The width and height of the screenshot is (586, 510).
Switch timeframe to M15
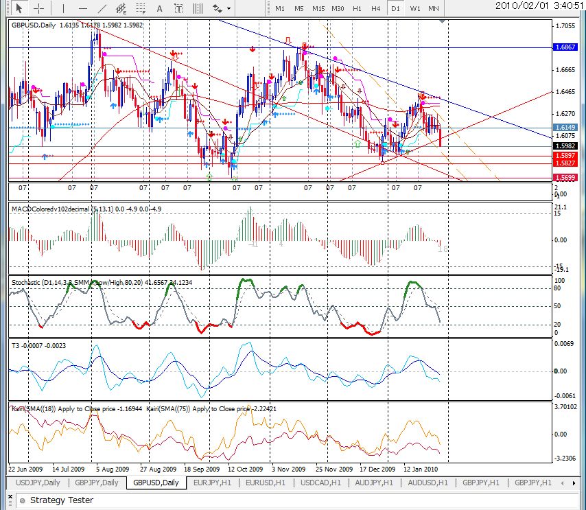(x=318, y=8)
